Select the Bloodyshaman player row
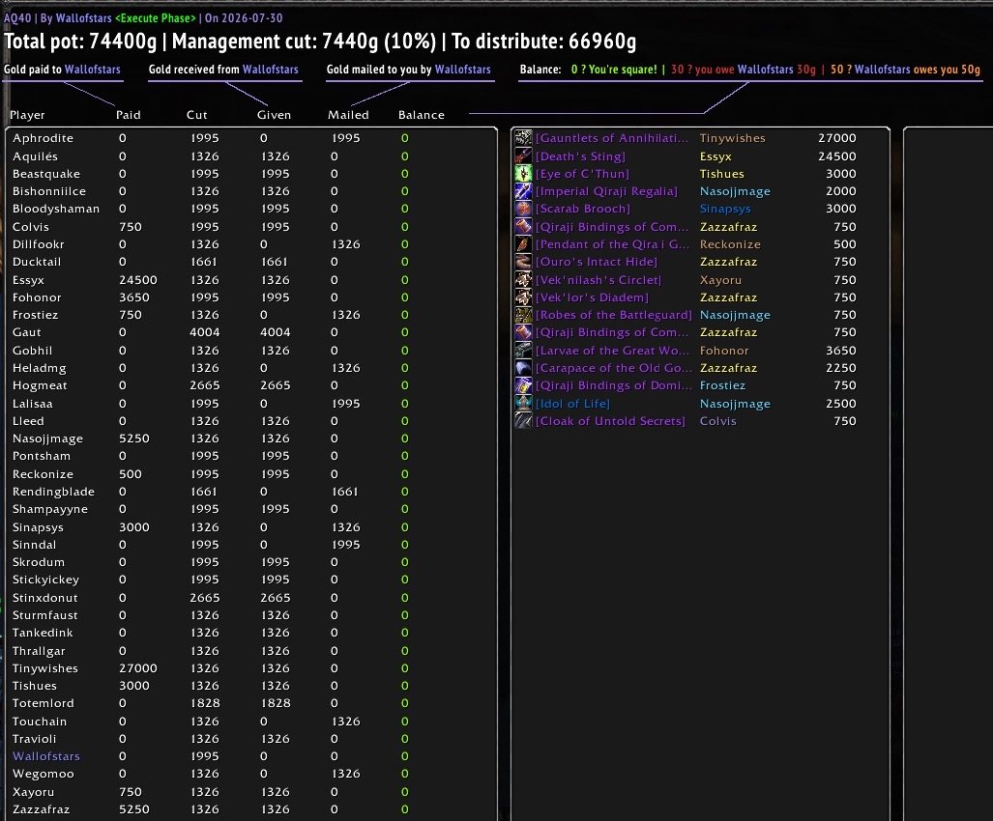This screenshot has height=821, width=993. (x=251, y=209)
